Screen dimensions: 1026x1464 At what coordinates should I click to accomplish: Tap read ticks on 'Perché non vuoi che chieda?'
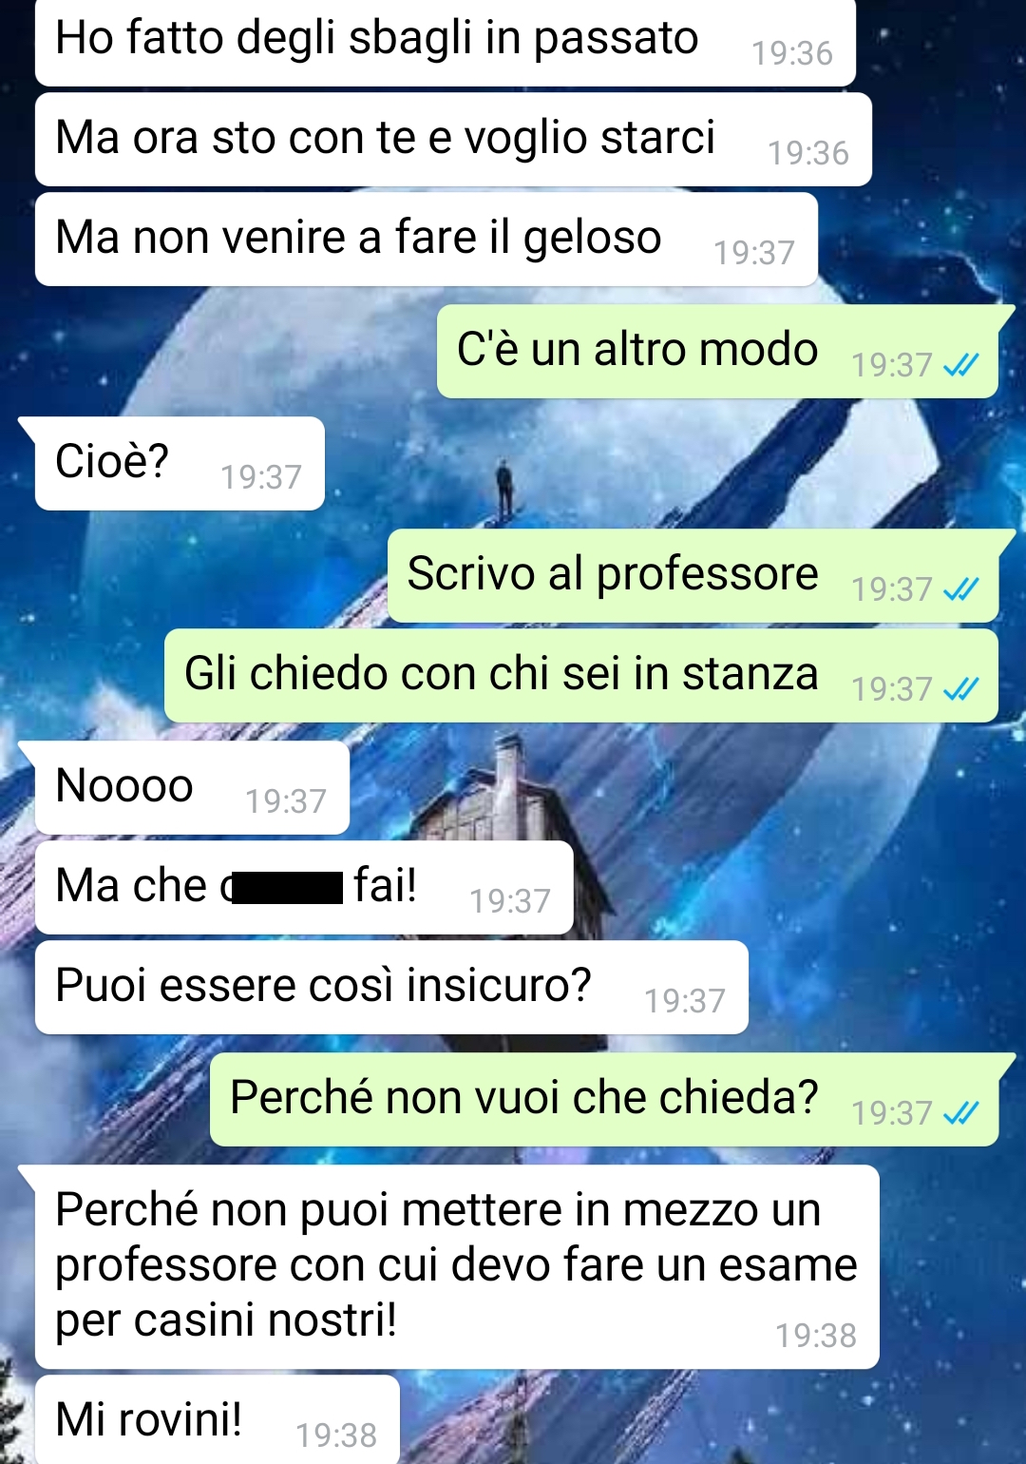[x=960, y=1113]
